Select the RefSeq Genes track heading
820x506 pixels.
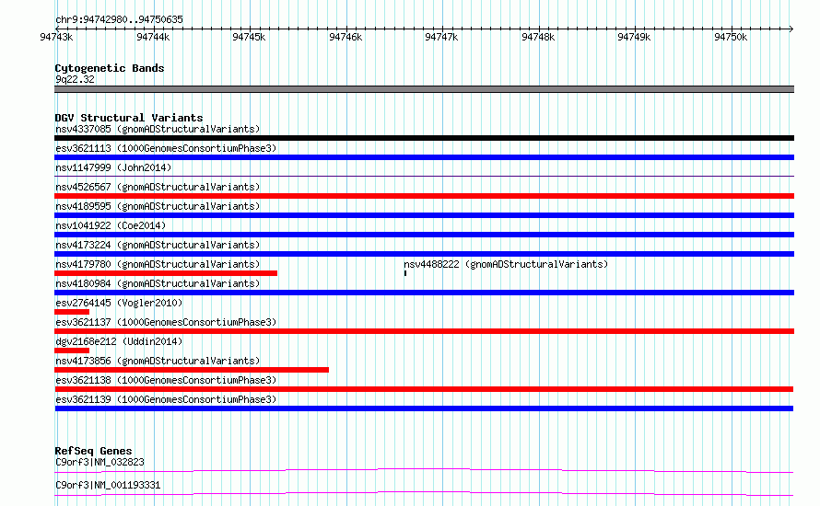[93, 451]
